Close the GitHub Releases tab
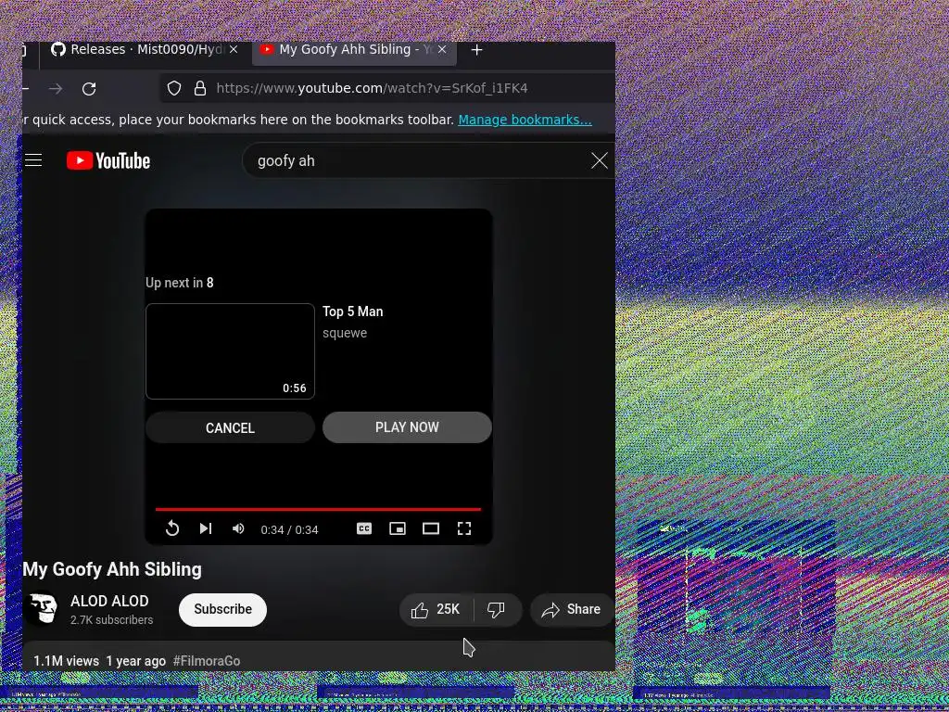The image size is (949, 712). pyautogui.click(x=234, y=50)
